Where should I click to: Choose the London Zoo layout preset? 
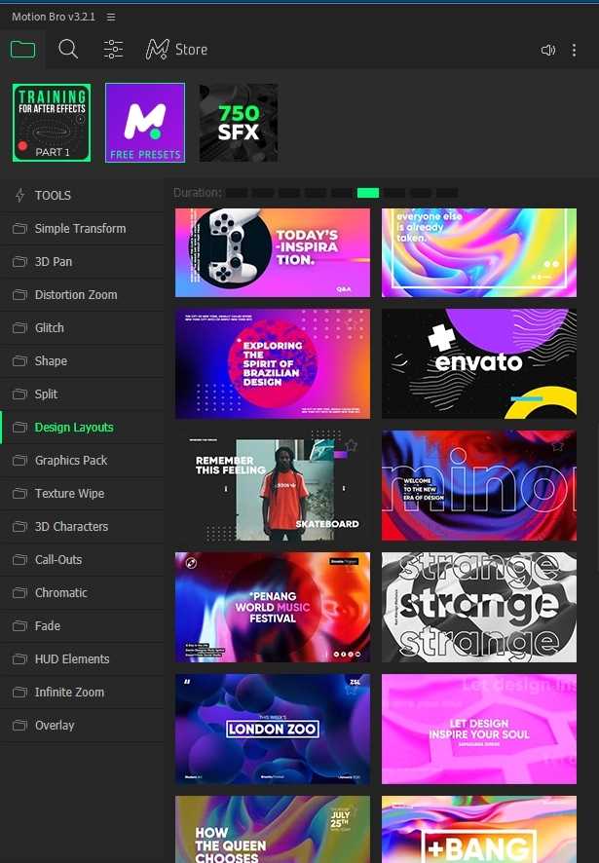point(273,729)
